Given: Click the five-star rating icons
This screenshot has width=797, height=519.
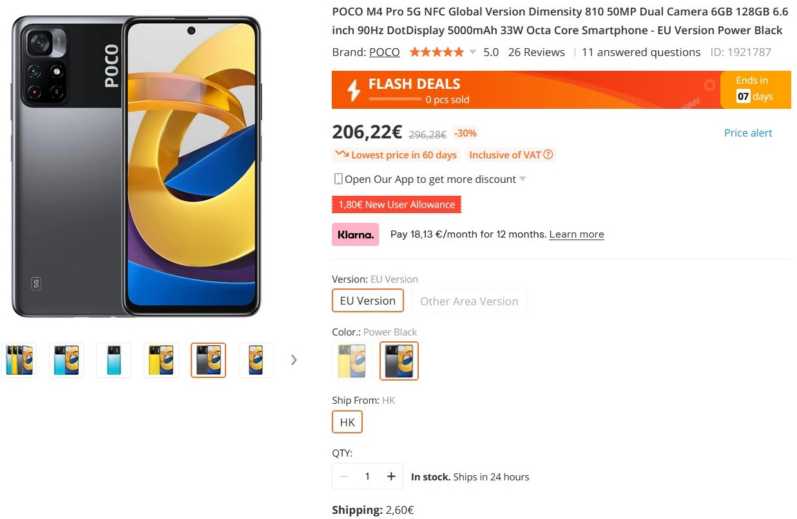Looking at the screenshot, I should pyautogui.click(x=436, y=52).
